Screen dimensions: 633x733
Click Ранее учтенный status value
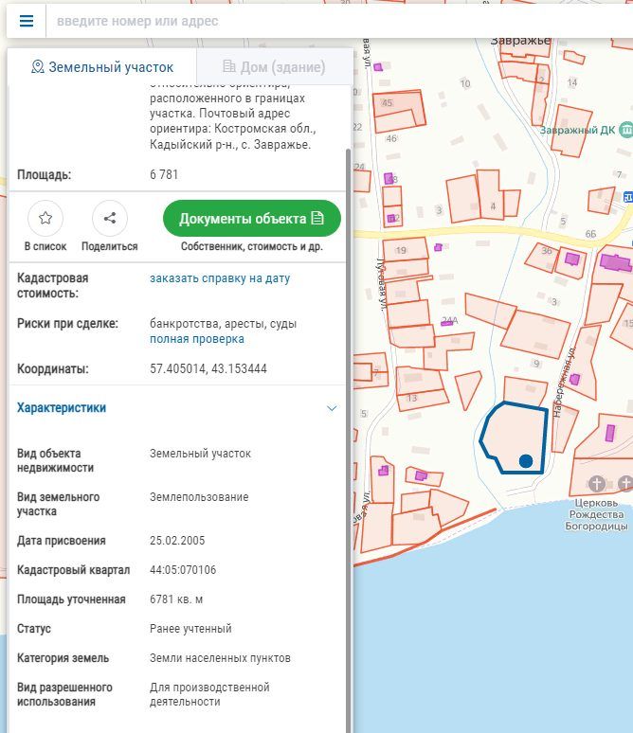point(190,629)
